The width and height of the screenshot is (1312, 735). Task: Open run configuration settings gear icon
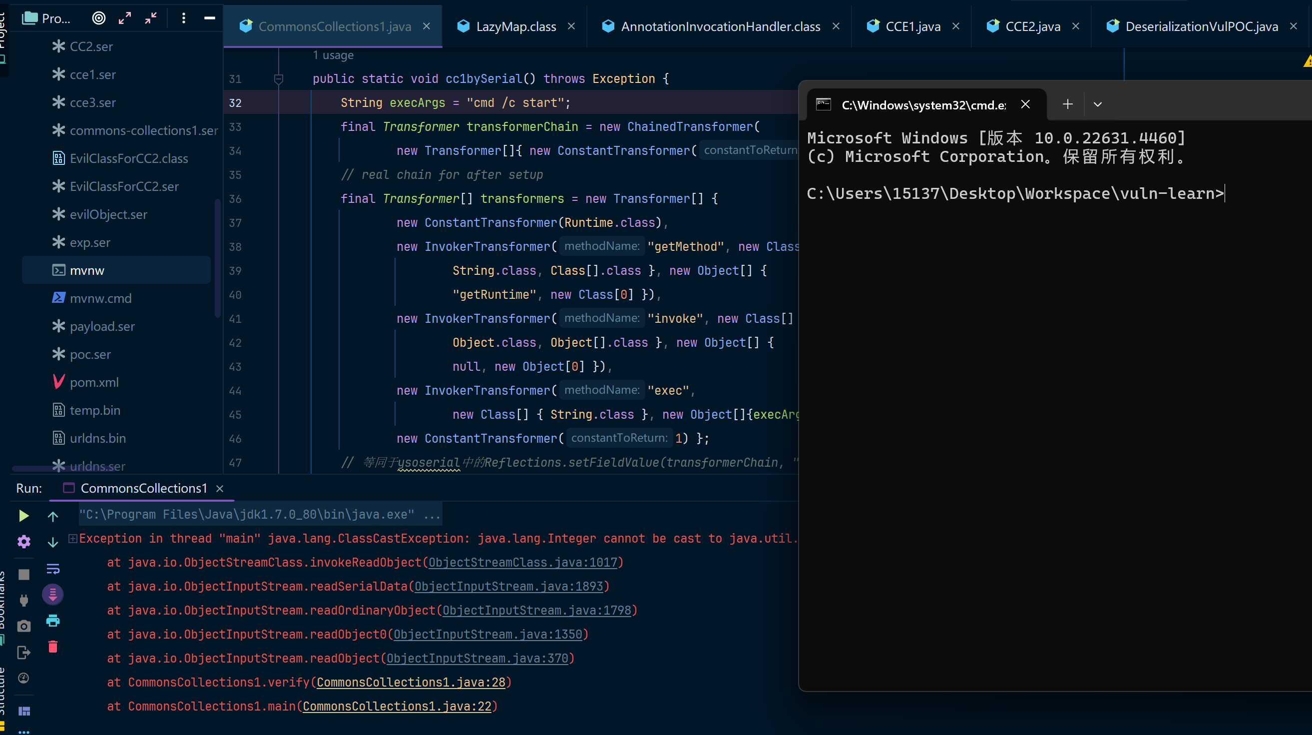[23, 541]
